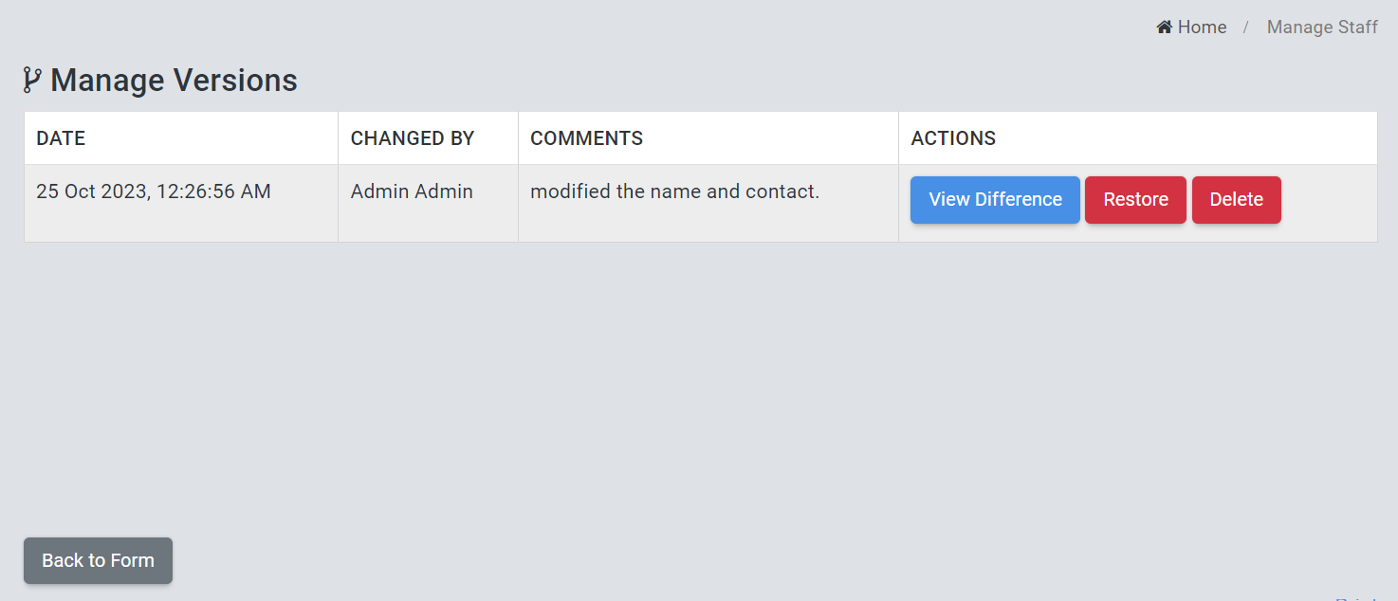The image size is (1398, 601).
Task: Click empty space right of Delete button
Action: pyautogui.click(x=1328, y=203)
